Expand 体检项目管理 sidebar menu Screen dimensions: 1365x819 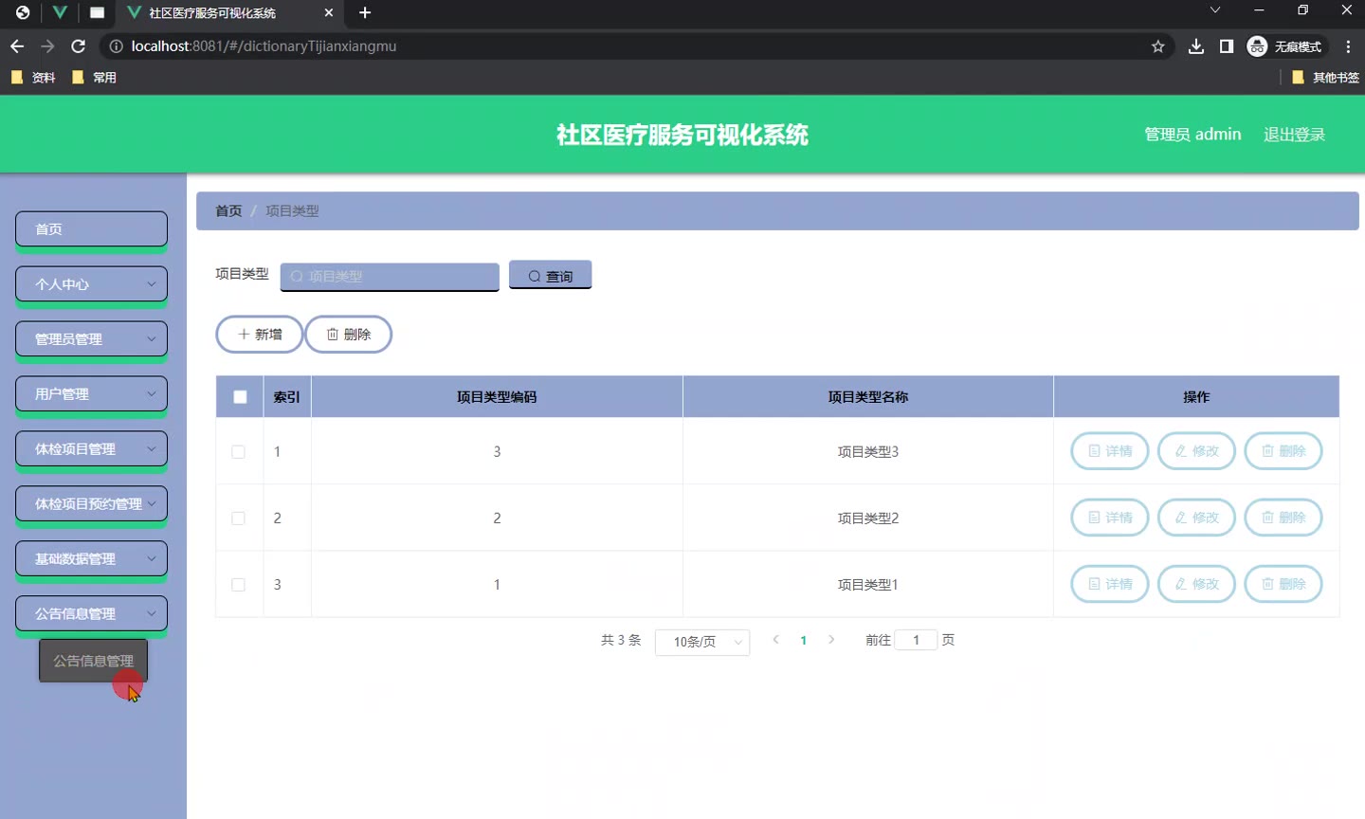tap(91, 449)
